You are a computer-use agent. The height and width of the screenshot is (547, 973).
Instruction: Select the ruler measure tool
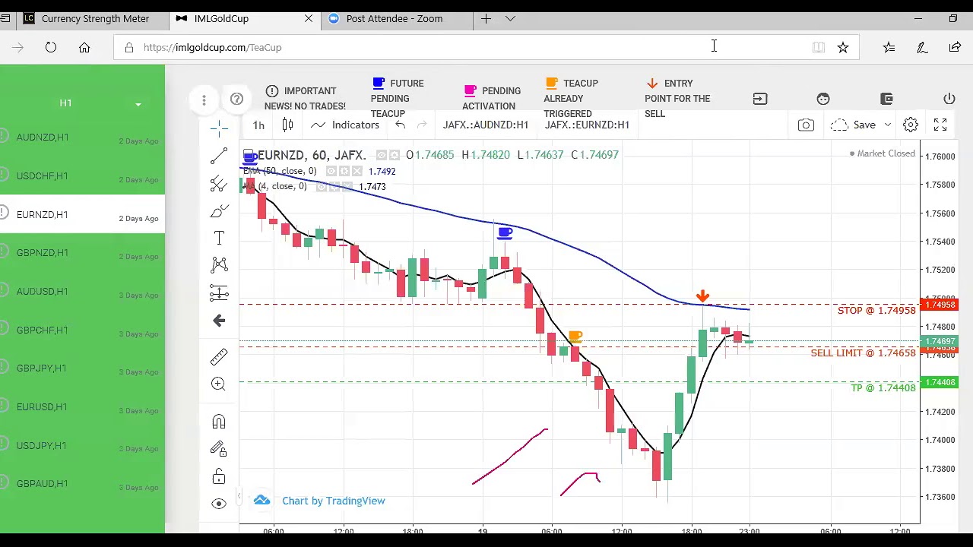(219, 356)
